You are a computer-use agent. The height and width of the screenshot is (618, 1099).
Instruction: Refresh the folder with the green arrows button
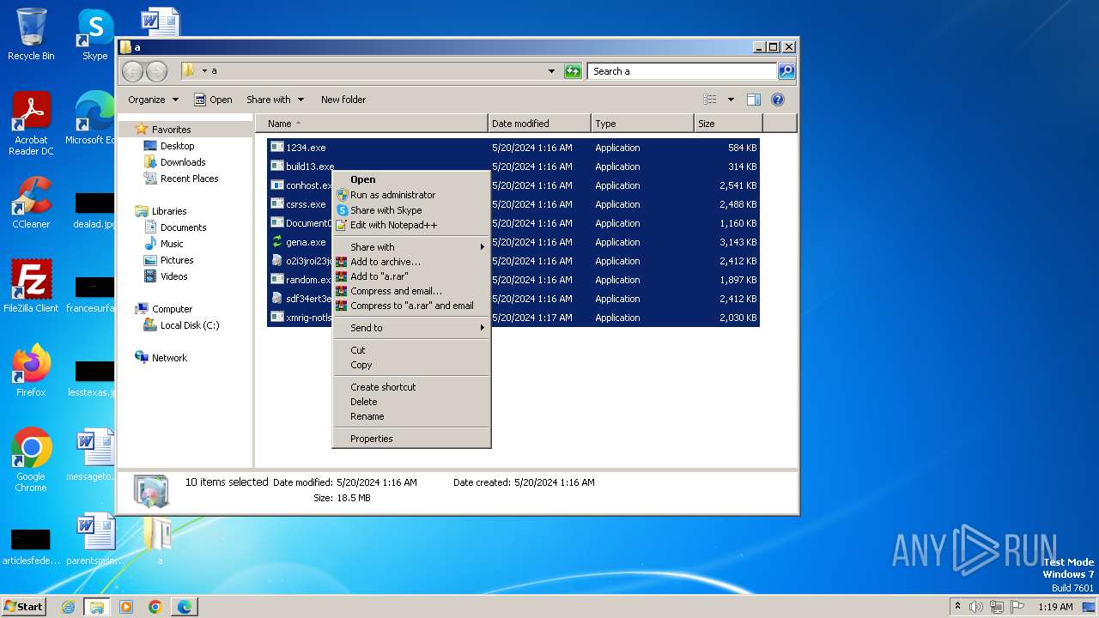(573, 71)
